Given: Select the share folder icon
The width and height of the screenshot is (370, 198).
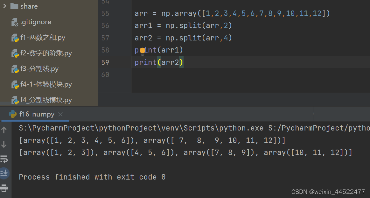Looking at the screenshot, I should click(14, 6).
